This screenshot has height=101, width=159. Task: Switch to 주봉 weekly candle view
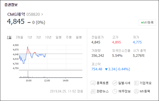pos(69,37)
